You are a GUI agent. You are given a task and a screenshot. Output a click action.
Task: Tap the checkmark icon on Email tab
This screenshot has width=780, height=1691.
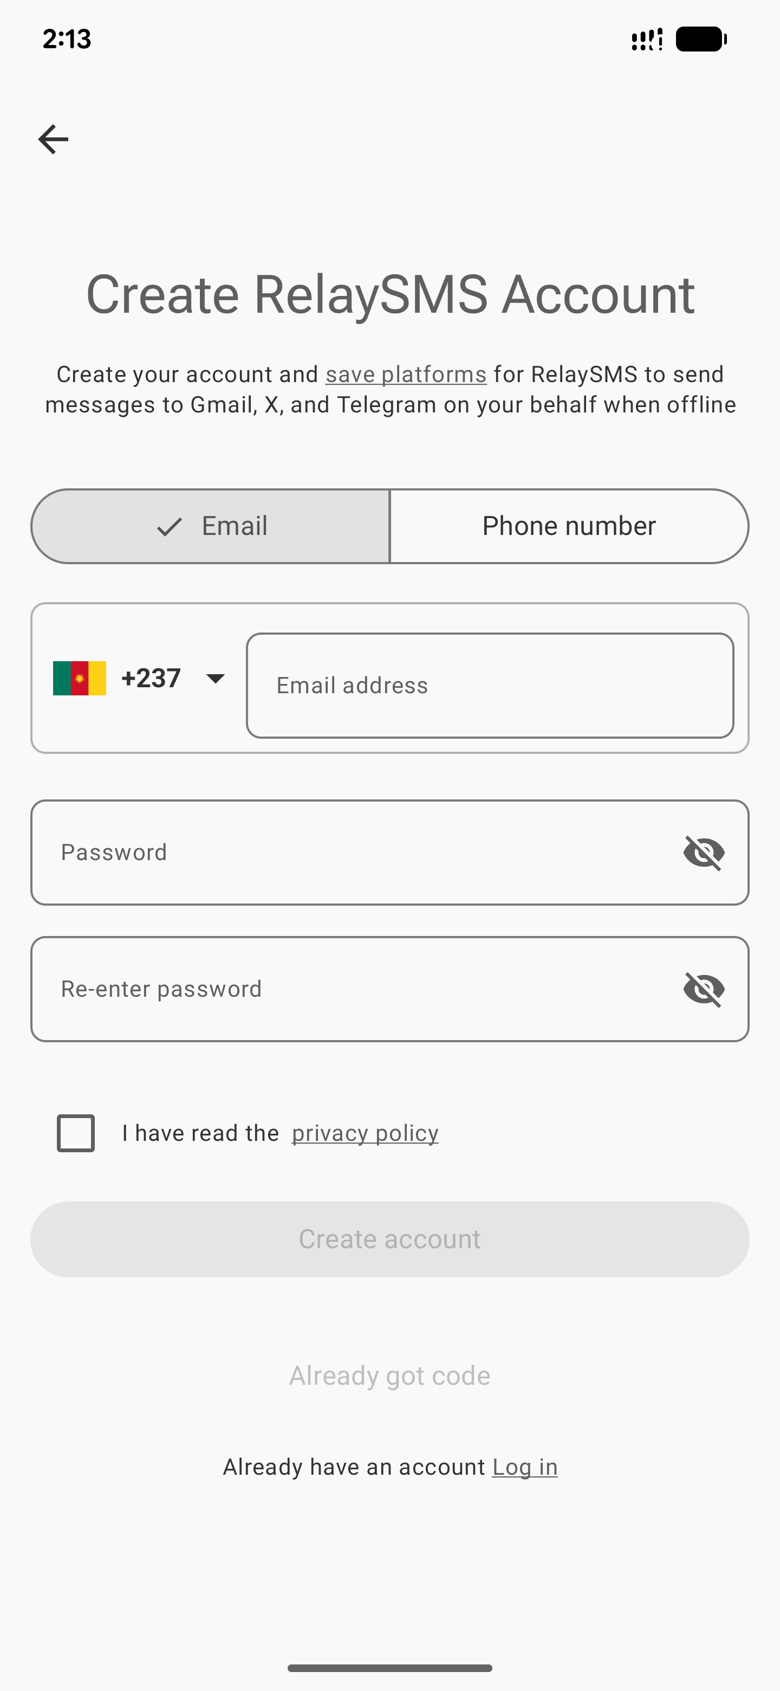[169, 526]
